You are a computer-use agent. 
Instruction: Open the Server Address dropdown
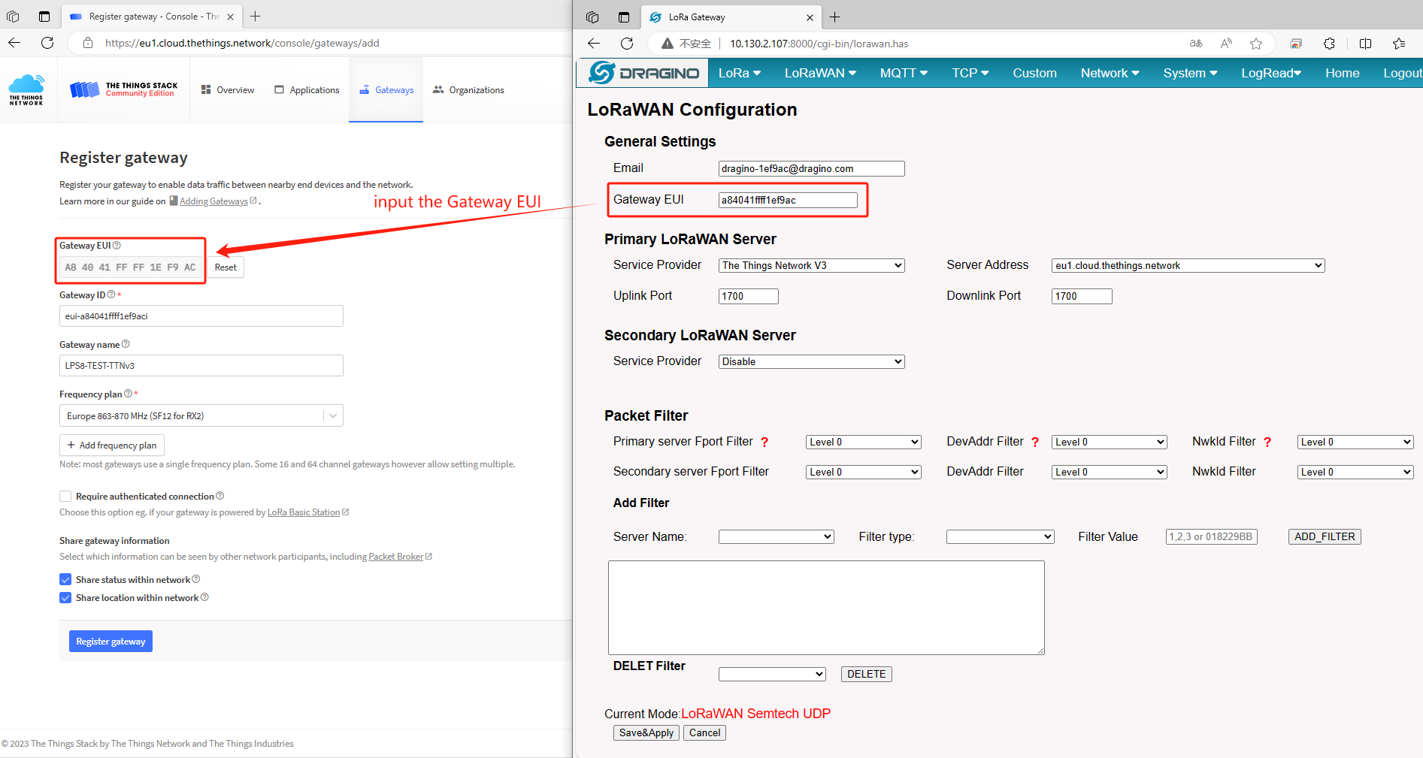(1188, 266)
